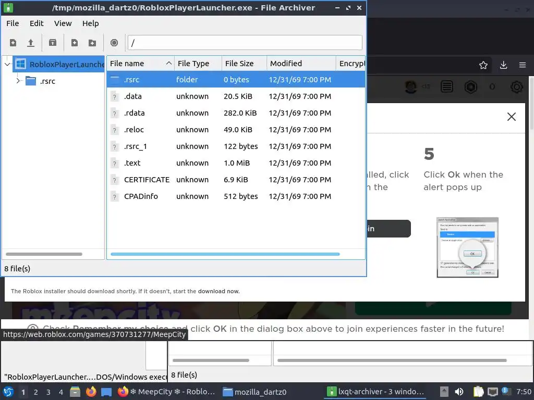Click the Firefox page vertical scrollbar
534x400 pixels.
point(531,103)
